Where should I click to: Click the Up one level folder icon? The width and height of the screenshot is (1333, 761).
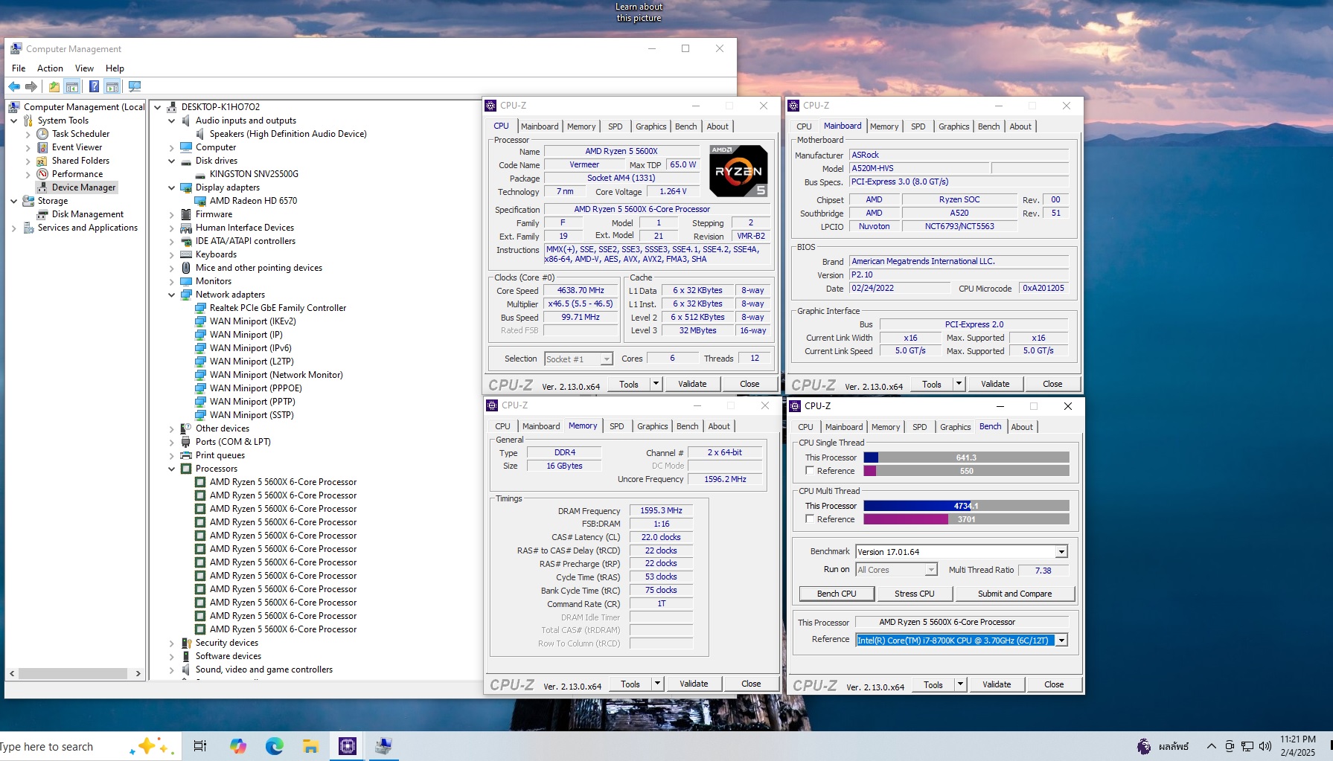[x=54, y=86]
